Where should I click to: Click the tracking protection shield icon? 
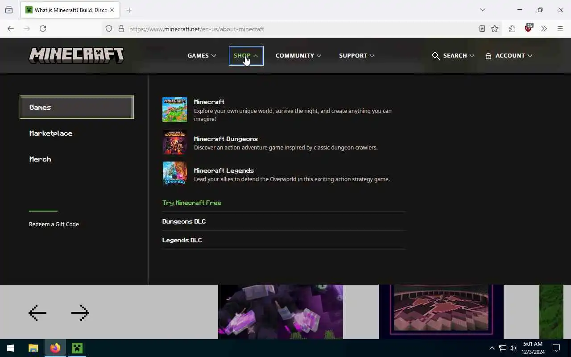pyautogui.click(x=109, y=29)
